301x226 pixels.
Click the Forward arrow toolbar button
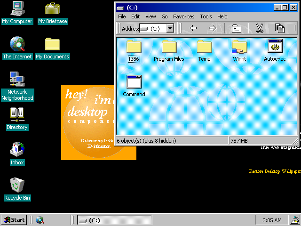[x=213, y=28]
